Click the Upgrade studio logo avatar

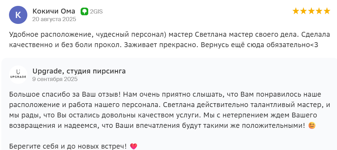(x=18, y=75)
